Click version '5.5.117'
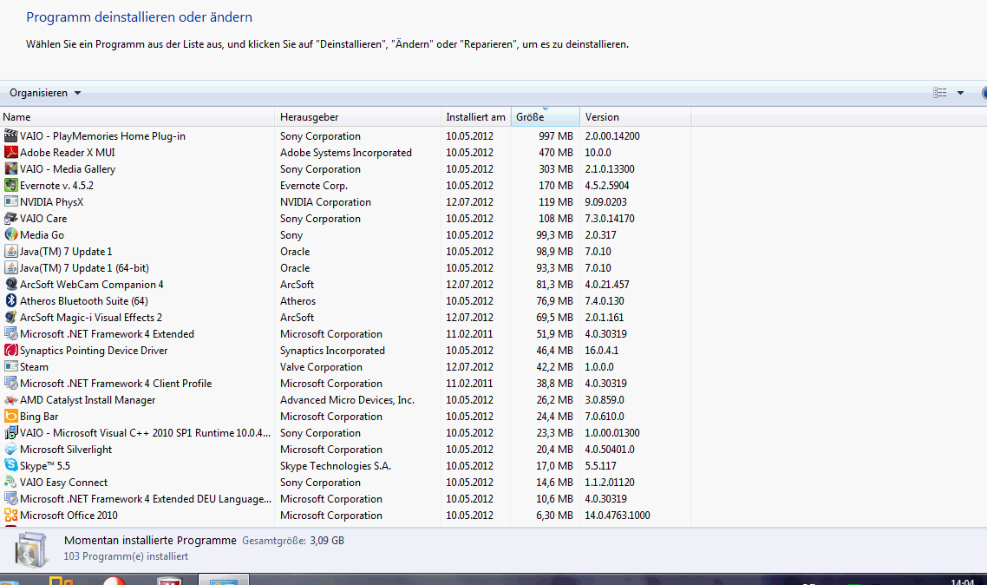987x585 pixels. click(x=600, y=466)
